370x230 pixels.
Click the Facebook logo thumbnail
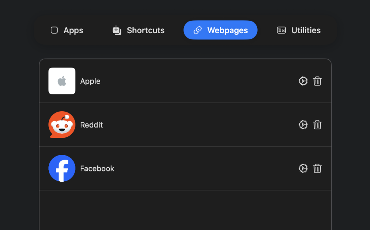click(x=62, y=168)
